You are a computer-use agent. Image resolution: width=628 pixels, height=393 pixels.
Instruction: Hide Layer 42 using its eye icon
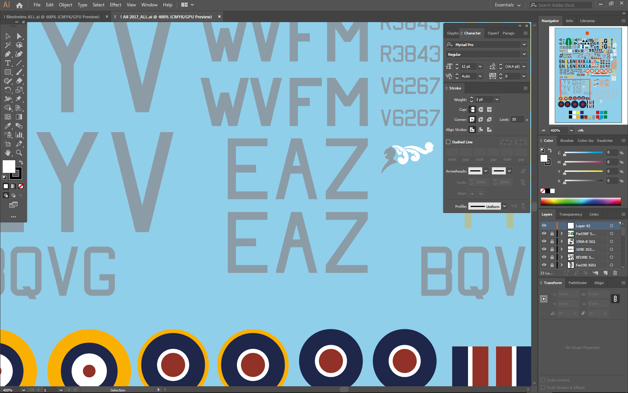point(544,226)
